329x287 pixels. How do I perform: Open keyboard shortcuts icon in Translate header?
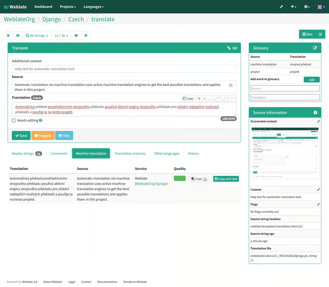[x=235, y=48]
